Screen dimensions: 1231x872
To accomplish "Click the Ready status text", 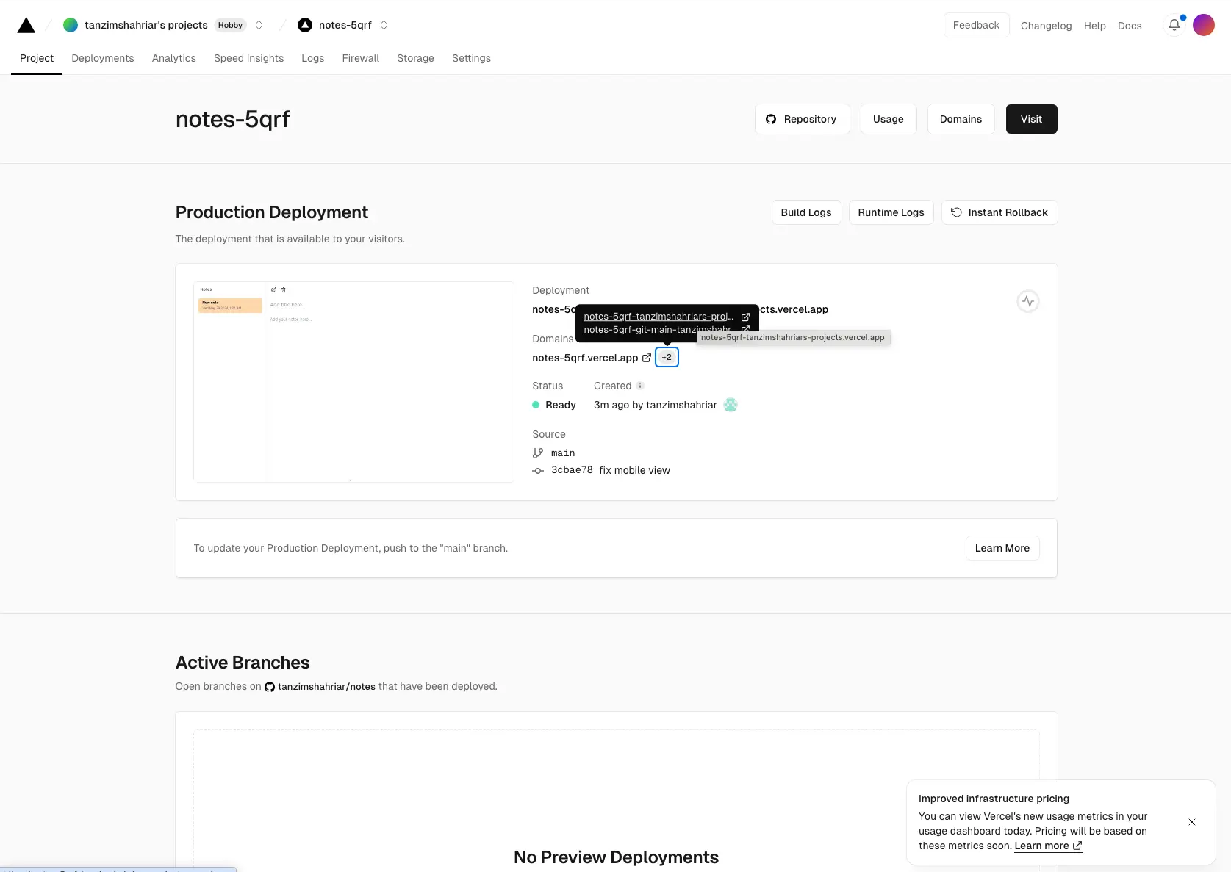I will pos(561,405).
